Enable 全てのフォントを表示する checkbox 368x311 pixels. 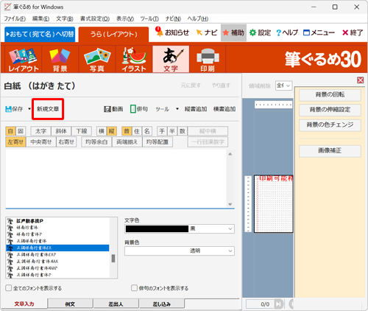click(x=9, y=288)
